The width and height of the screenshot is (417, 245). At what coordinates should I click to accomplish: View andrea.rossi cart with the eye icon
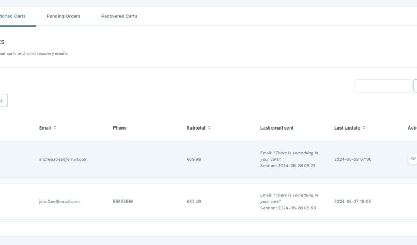pyautogui.click(x=413, y=159)
